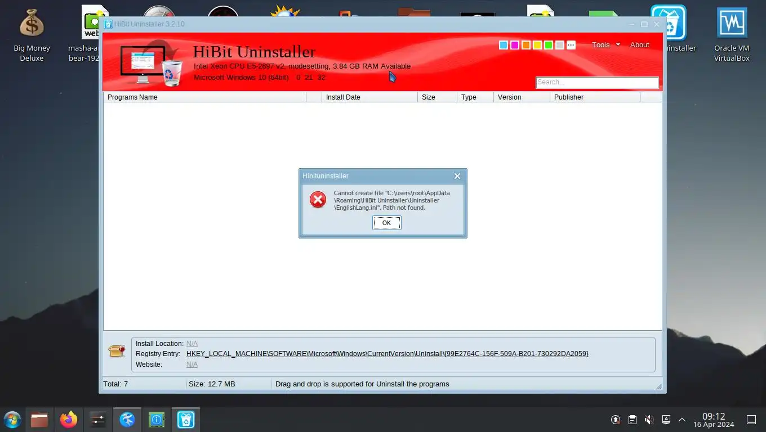
Task: Open the info chip app on taskbar
Action: click(157, 420)
